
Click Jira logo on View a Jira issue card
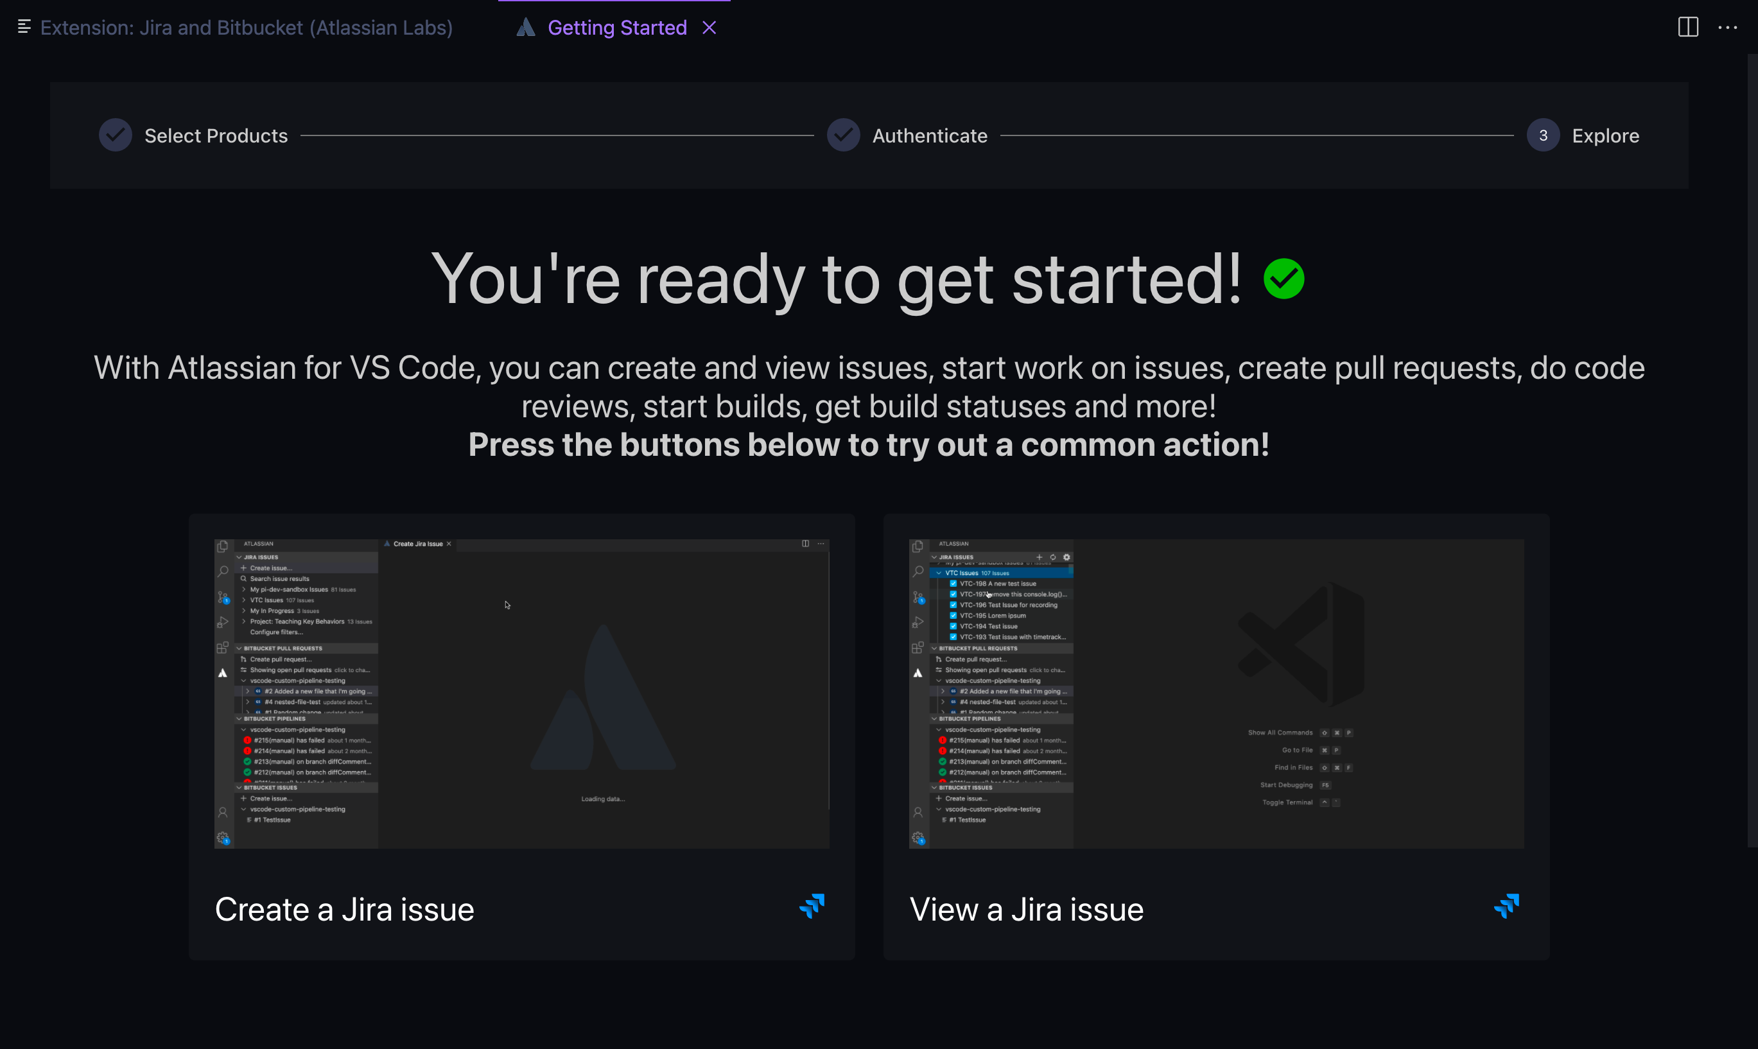[x=1507, y=906]
